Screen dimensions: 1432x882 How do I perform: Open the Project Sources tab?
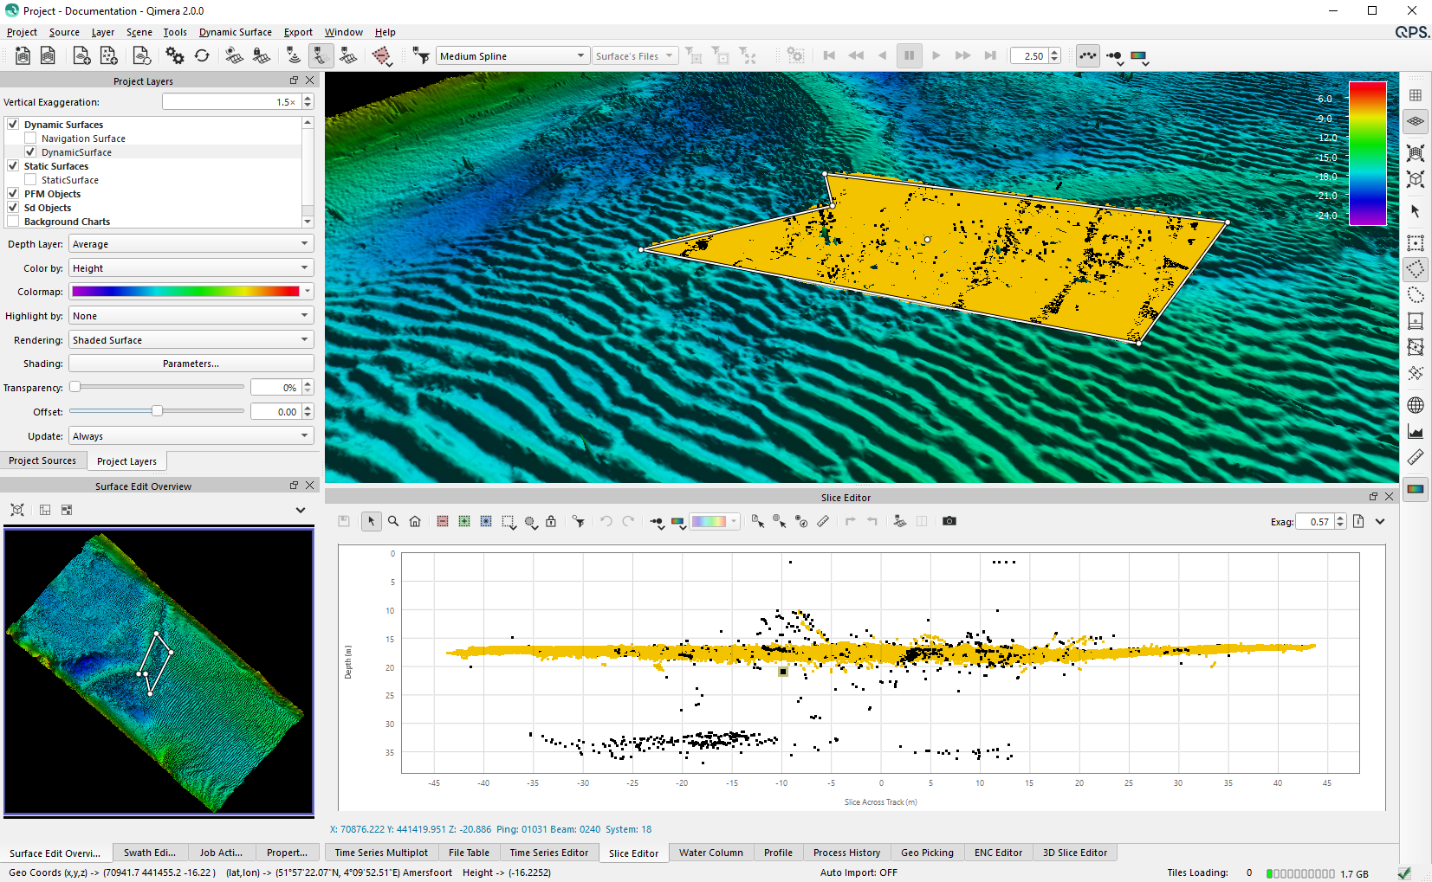pos(42,460)
